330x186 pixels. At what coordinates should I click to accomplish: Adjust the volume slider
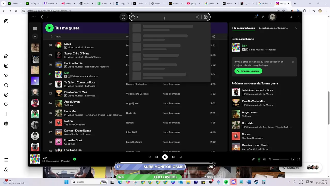coord(281,159)
